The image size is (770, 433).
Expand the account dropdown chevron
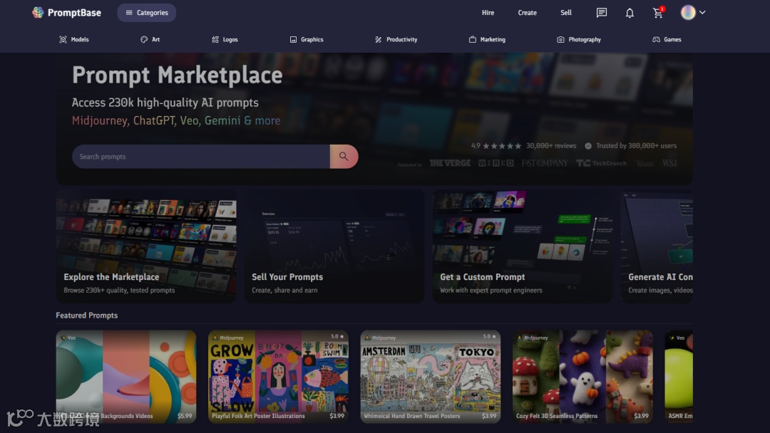(703, 13)
